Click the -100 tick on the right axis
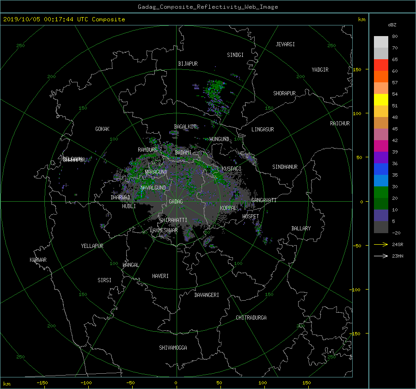Image resolution: width=416 pixels, height=389 pixels. (x=354, y=290)
